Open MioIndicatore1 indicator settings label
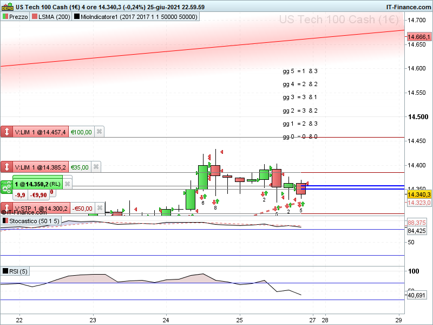Image resolution: width=433 pixels, height=325 pixels. coord(139,17)
